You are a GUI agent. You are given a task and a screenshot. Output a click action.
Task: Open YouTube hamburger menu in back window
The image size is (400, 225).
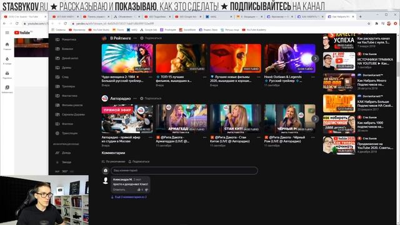pos(7,32)
